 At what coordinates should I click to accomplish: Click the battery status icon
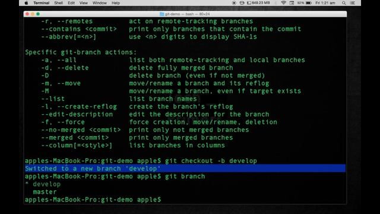(x=309, y=3)
